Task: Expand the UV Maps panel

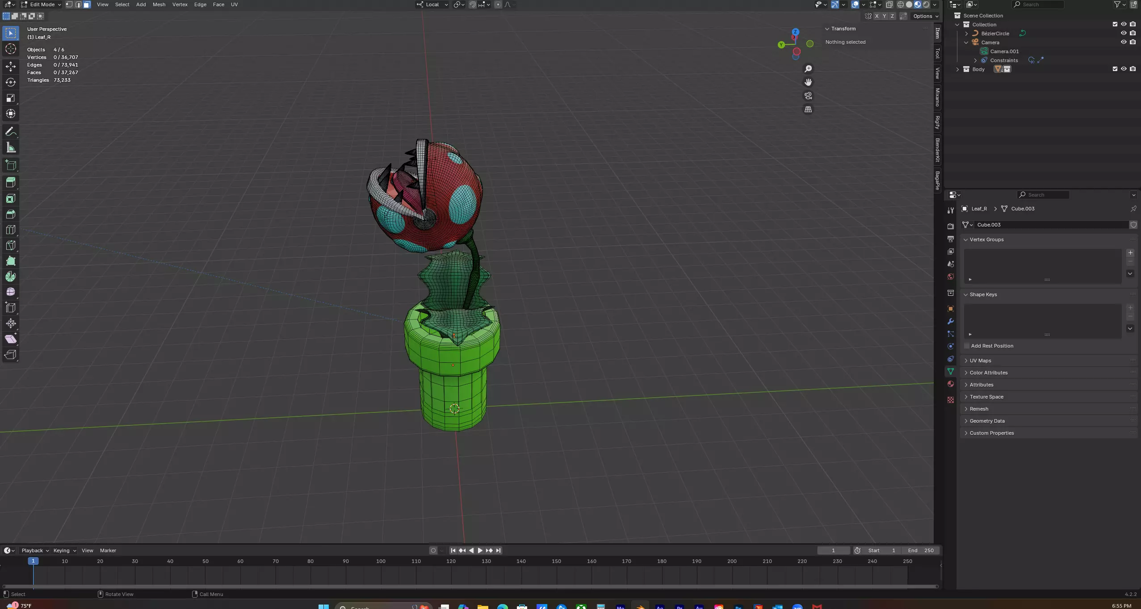Action: point(980,361)
